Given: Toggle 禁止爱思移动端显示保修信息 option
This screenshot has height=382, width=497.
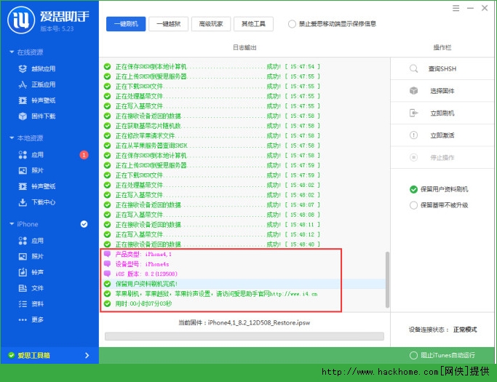Looking at the screenshot, I should pos(293,24).
